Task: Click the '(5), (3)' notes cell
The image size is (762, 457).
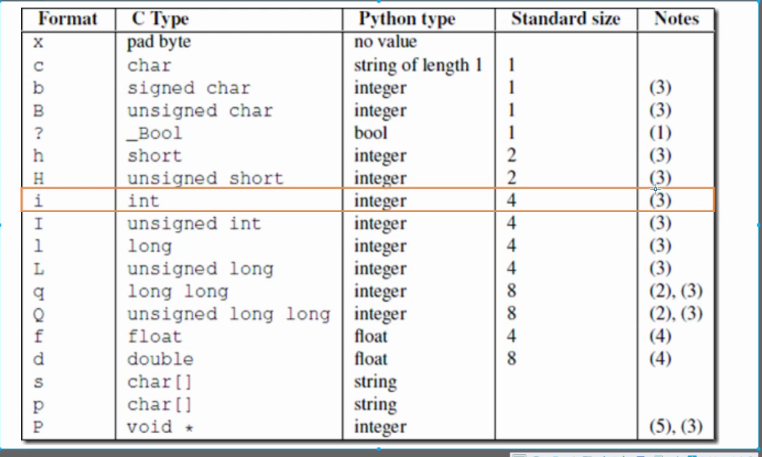Action: [x=675, y=427]
